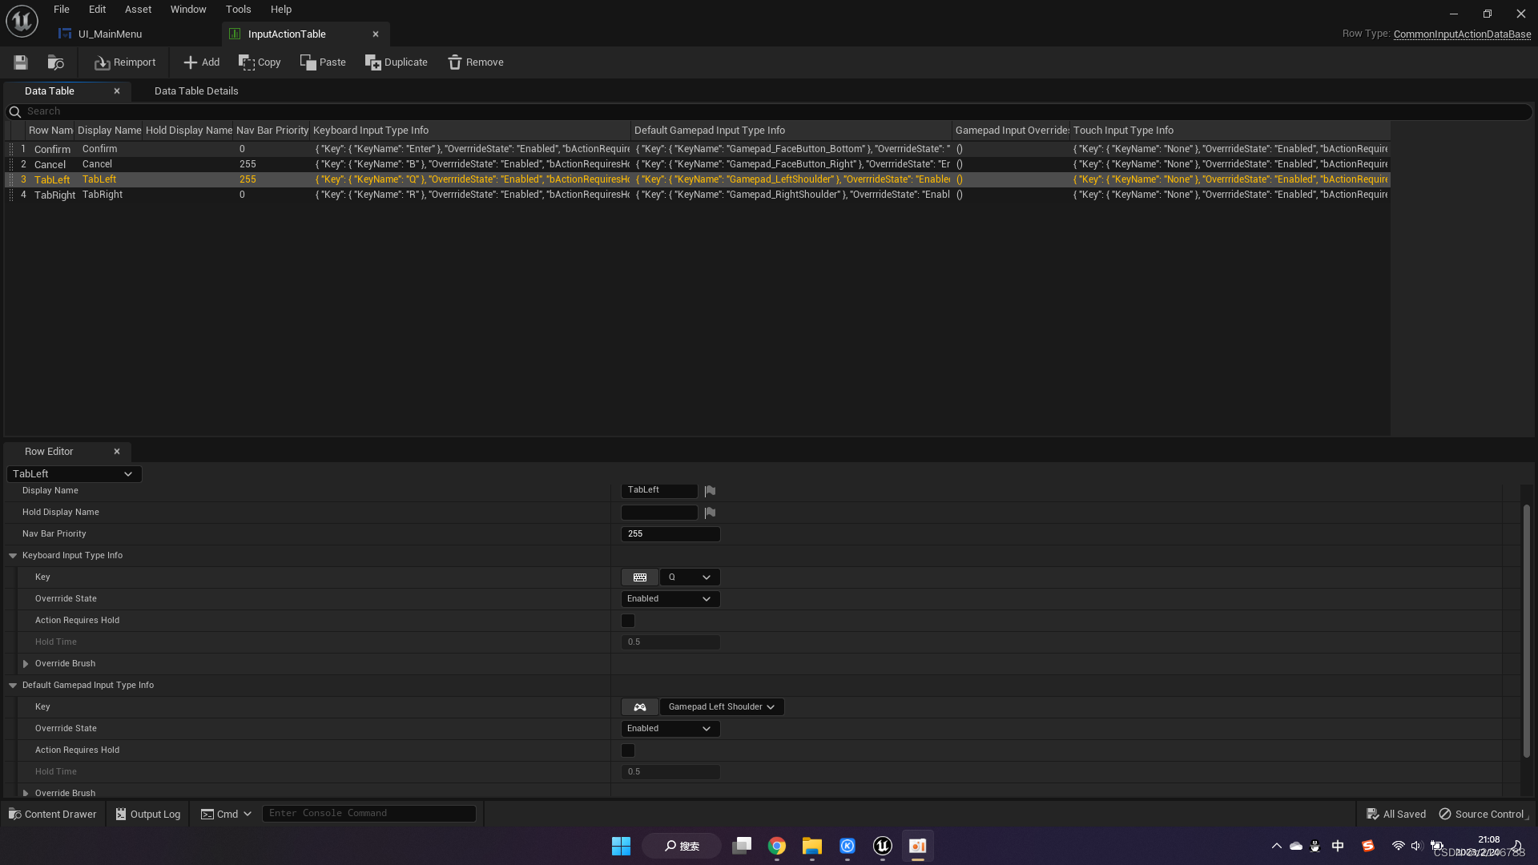Expand keyboard Override Brush section
The image size is (1538, 865).
point(26,664)
